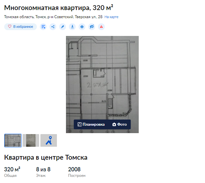205x183 pixels.
Task: Add listing to favorites (В избранное)
Action: click(20, 27)
